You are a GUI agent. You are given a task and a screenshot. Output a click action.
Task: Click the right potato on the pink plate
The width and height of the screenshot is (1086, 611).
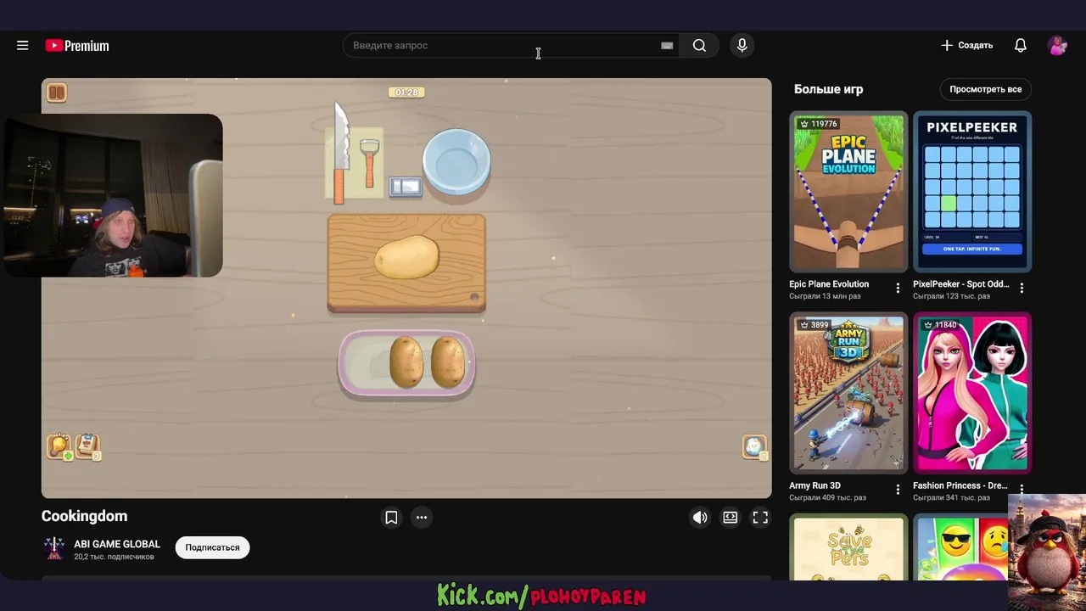click(x=448, y=362)
